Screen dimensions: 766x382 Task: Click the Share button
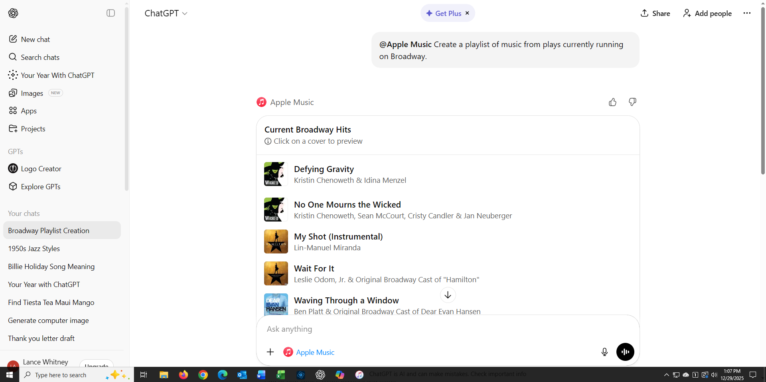(655, 13)
